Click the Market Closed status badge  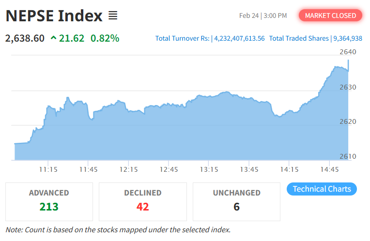pos(330,15)
